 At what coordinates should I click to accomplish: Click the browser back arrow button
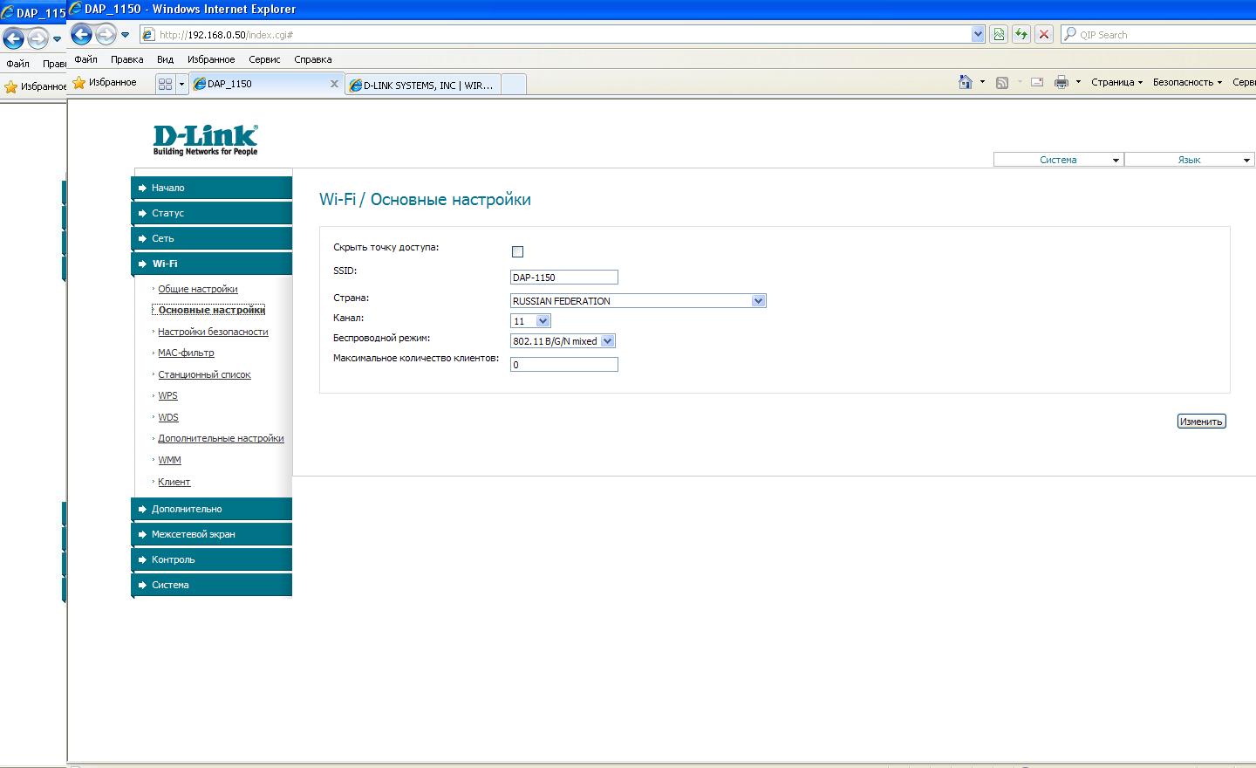(x=81, y=35)
